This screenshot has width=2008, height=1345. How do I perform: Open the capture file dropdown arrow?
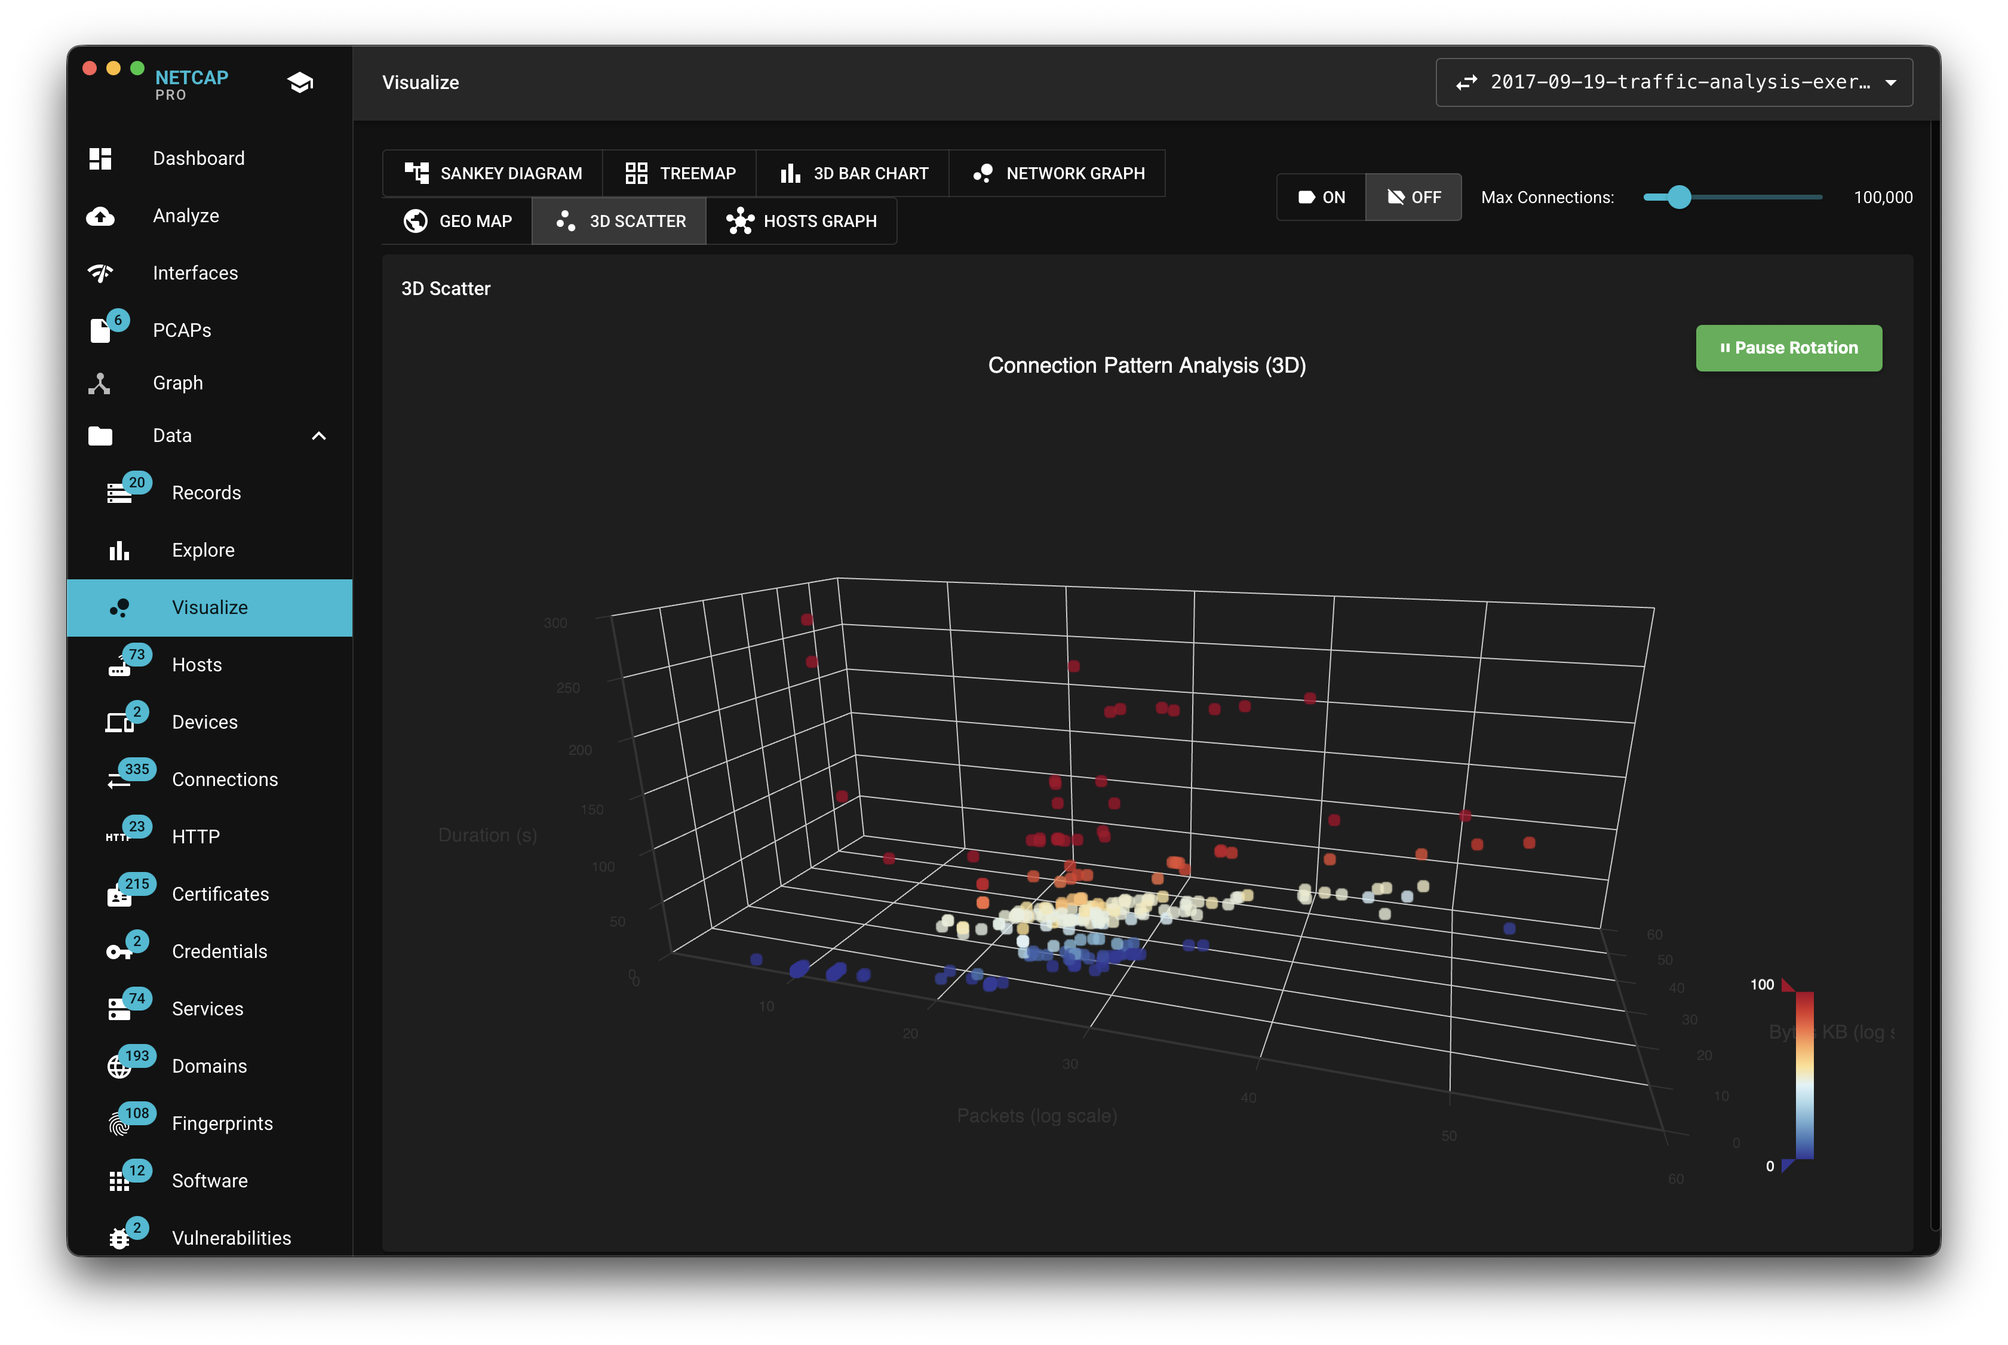(1890, 83)
